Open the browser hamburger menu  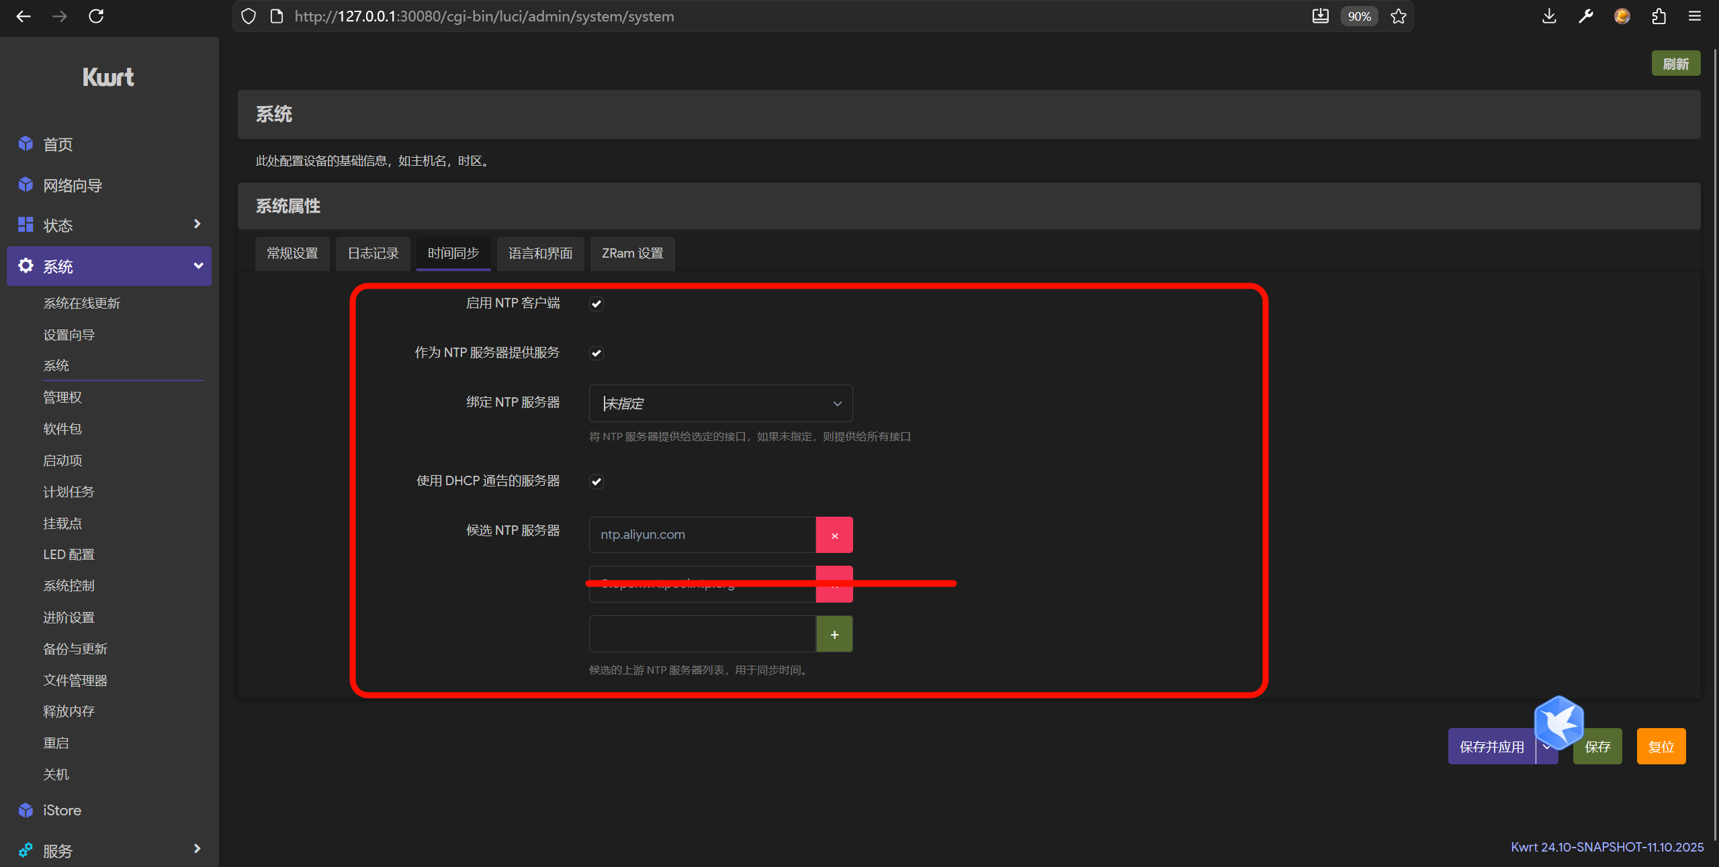[1695, 16]
